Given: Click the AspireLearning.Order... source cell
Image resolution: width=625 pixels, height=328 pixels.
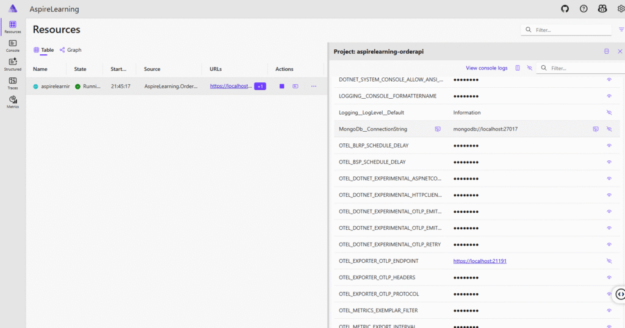Looking at the screenshot, I should (171, 87).
